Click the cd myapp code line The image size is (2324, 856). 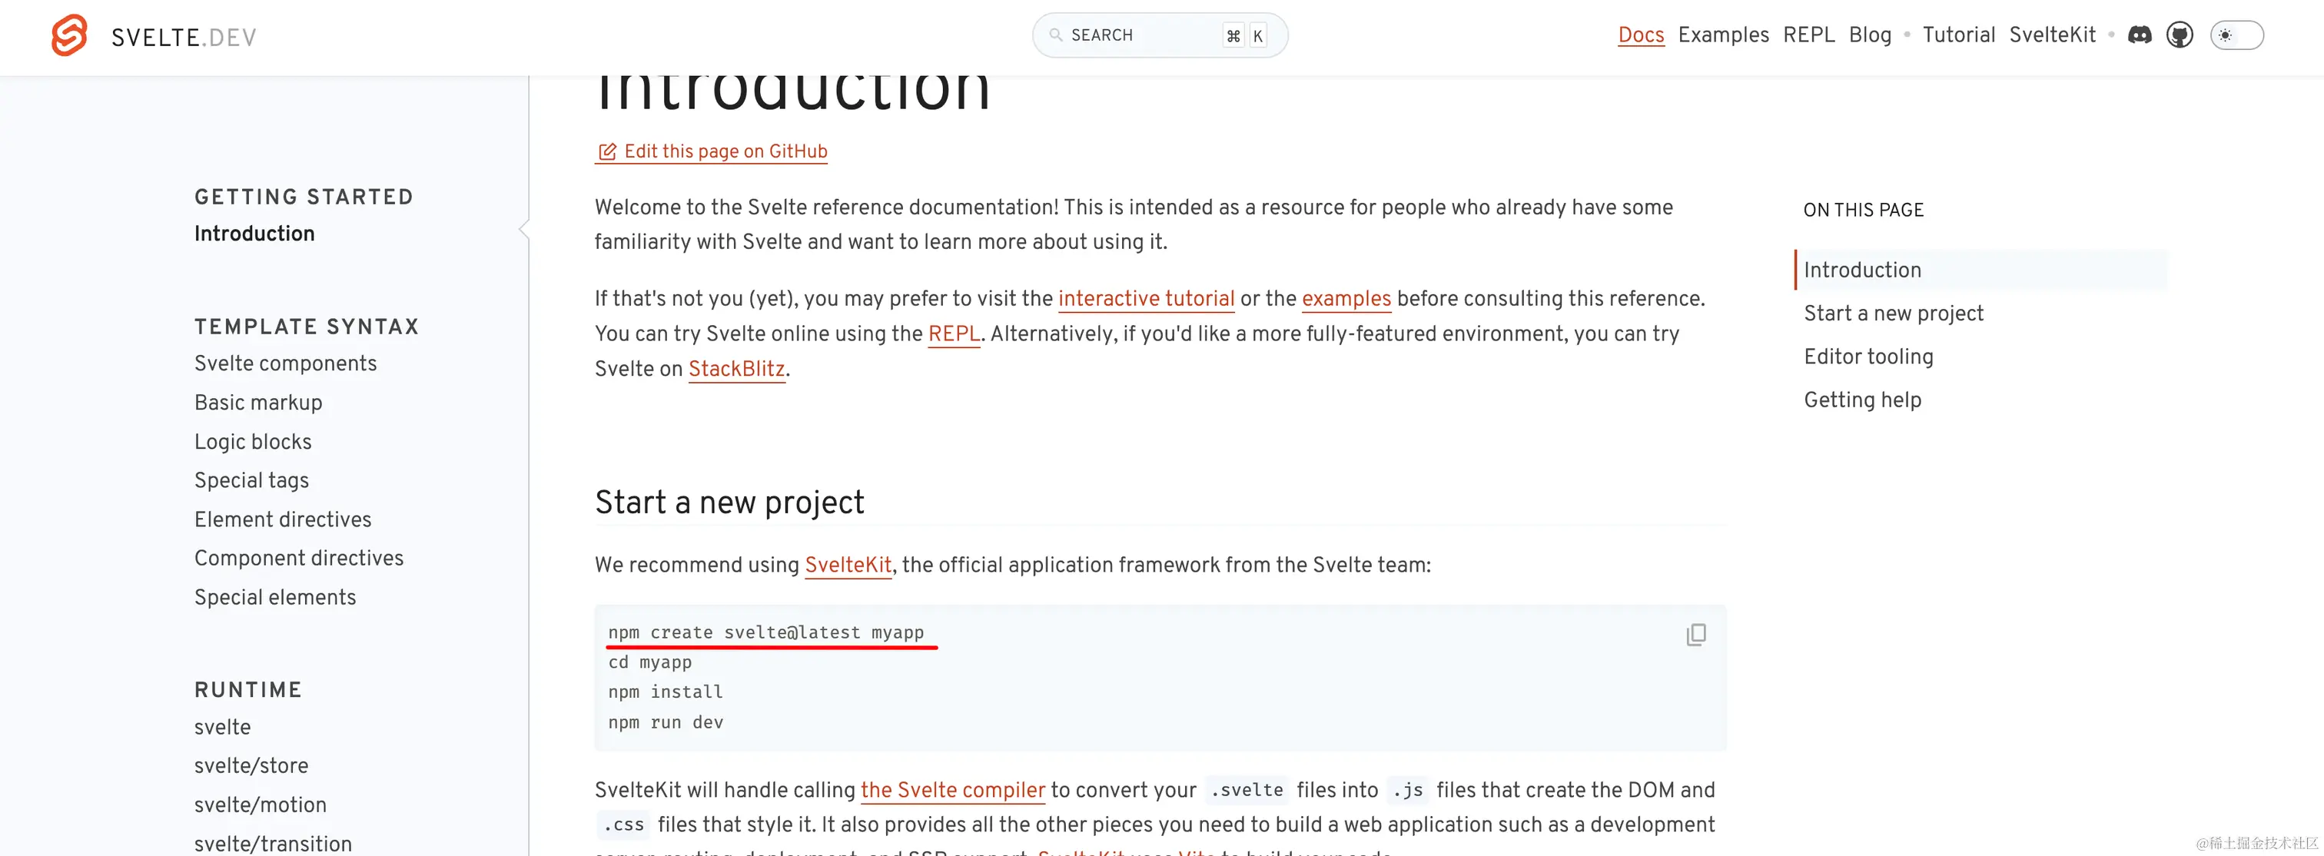point(649,662)
